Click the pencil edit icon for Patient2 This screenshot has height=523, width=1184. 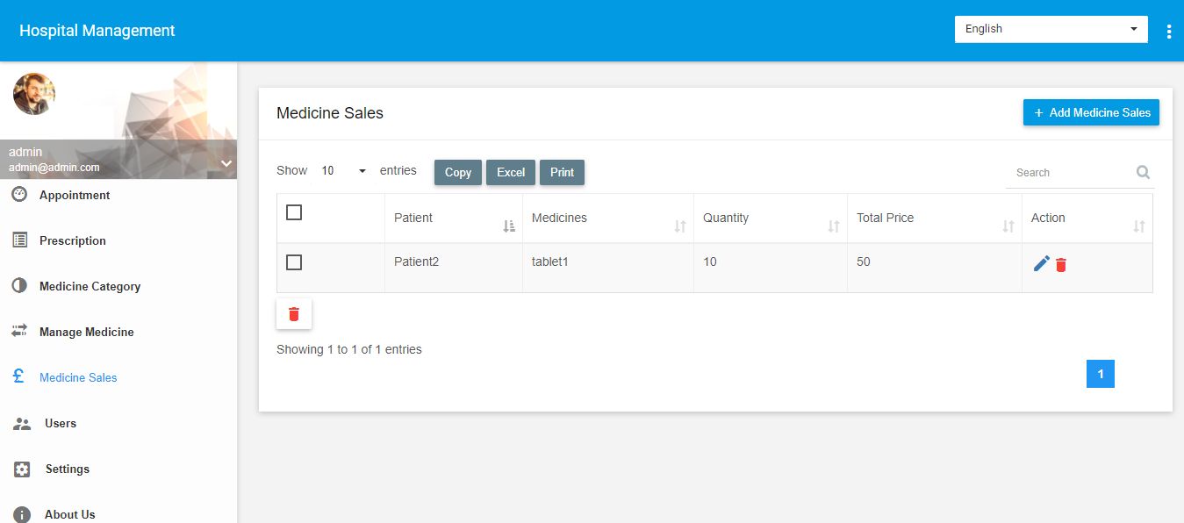click(1042, 263)
